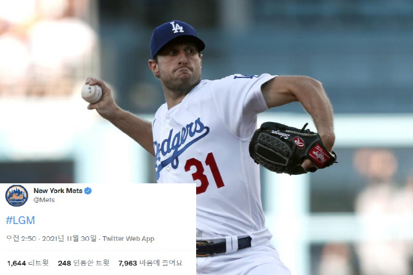Click the #LGM hashtag
The image size is (413, 275).
20,220
